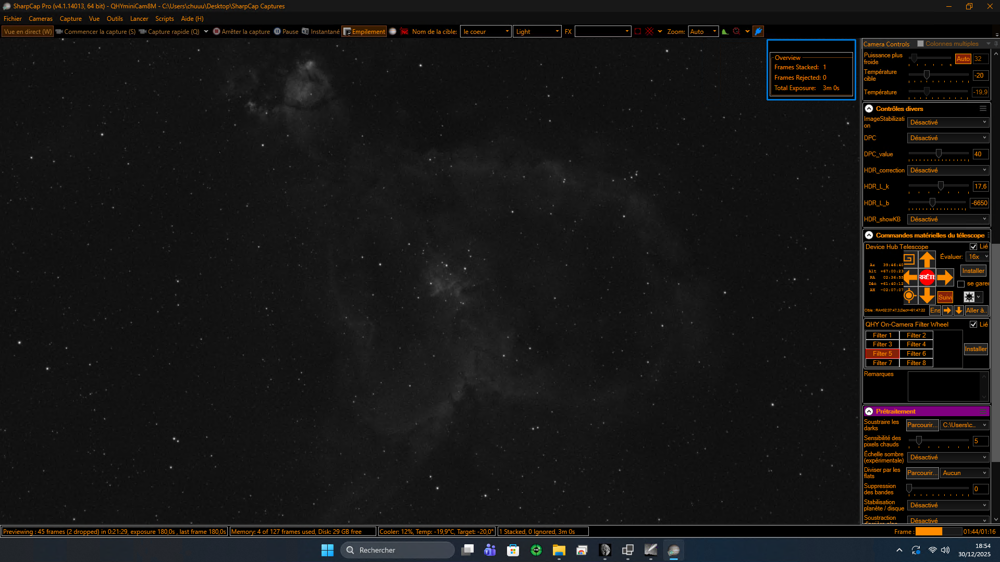Screen dimensions: 1000x562
Task: Click the green histogram icon in toolbar
Action: point(724,32)
